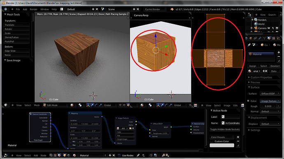The image size is (284, 159).
Task: Toggle the Use Nodes checkbox
Action: point(119,155)
